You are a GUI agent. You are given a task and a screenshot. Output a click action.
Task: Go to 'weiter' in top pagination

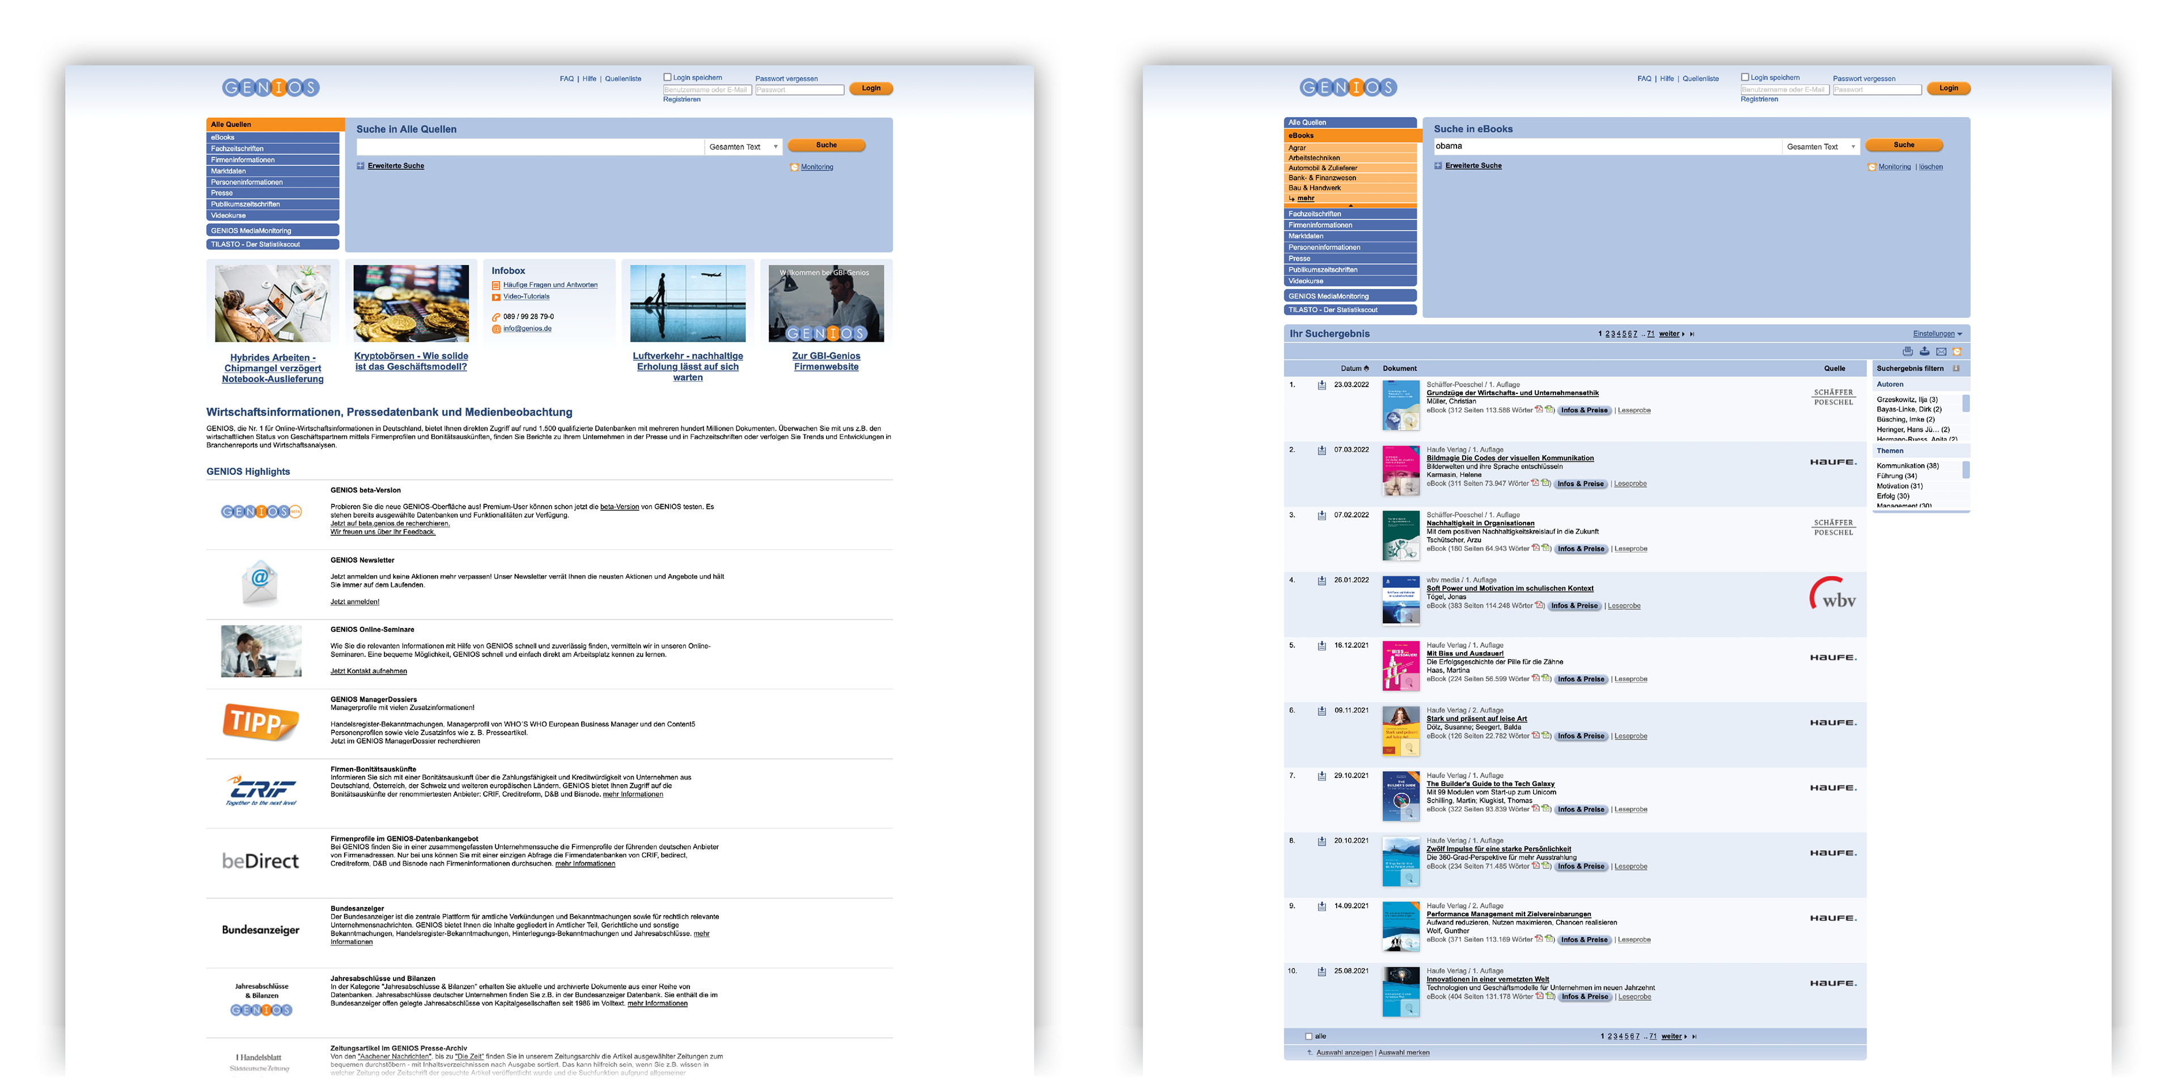[1669, 334]
